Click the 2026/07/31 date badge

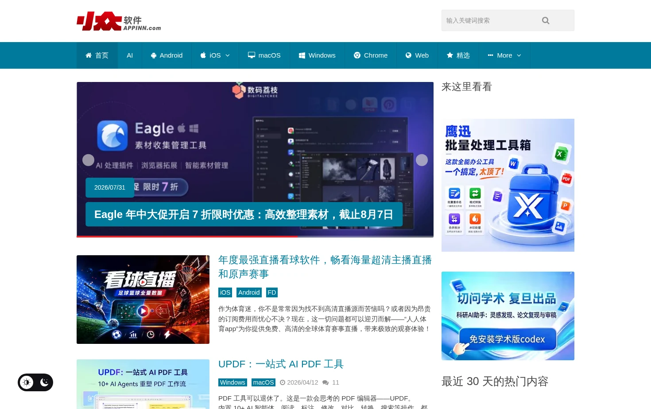[110, 187]
